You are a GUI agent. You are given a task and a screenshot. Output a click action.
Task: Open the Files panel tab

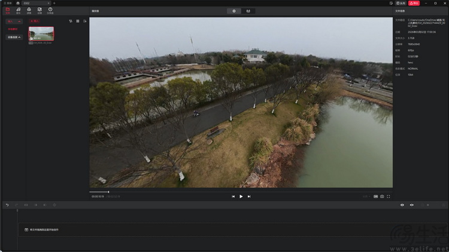click(8, 11)
